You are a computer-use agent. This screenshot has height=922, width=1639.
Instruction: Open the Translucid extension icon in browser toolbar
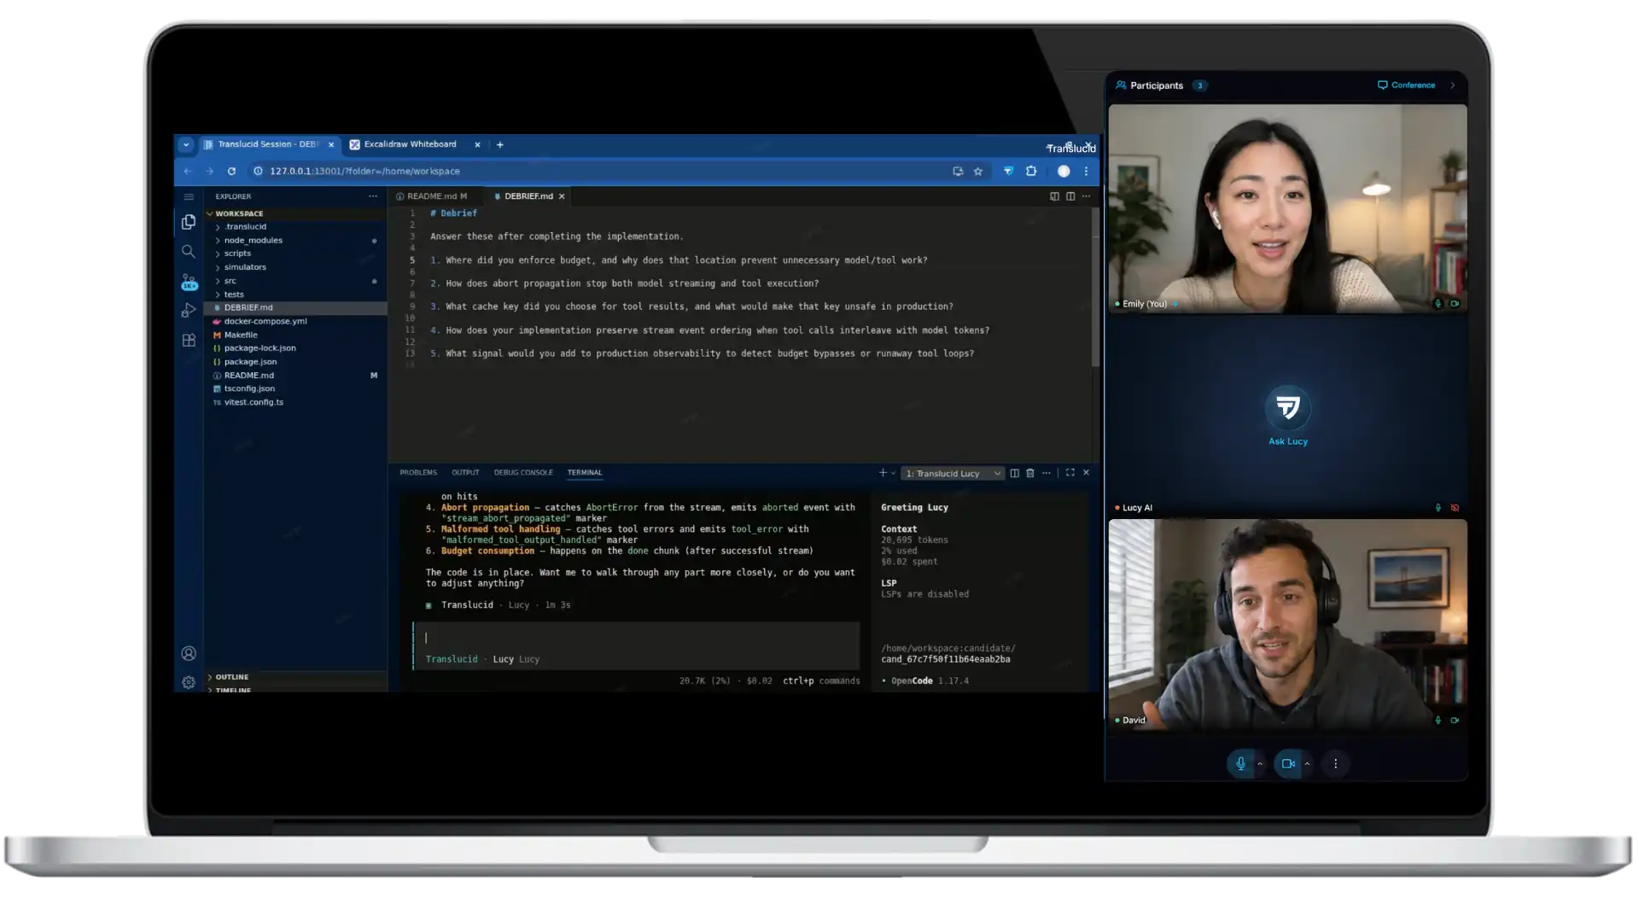pos(1008,171)
